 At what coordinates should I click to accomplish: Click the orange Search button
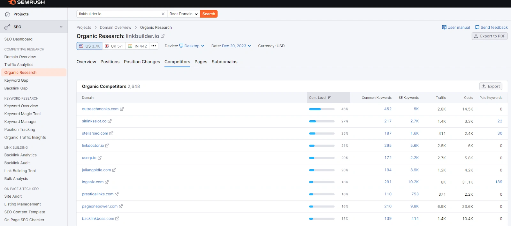click(209, 14)
